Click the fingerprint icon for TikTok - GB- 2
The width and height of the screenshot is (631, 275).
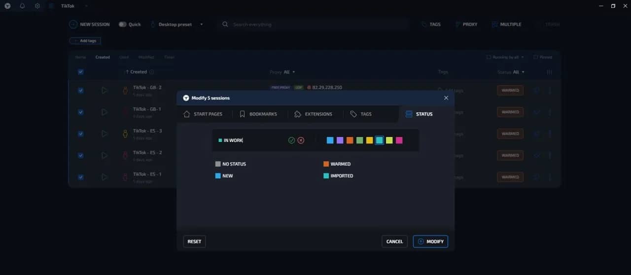125,91
